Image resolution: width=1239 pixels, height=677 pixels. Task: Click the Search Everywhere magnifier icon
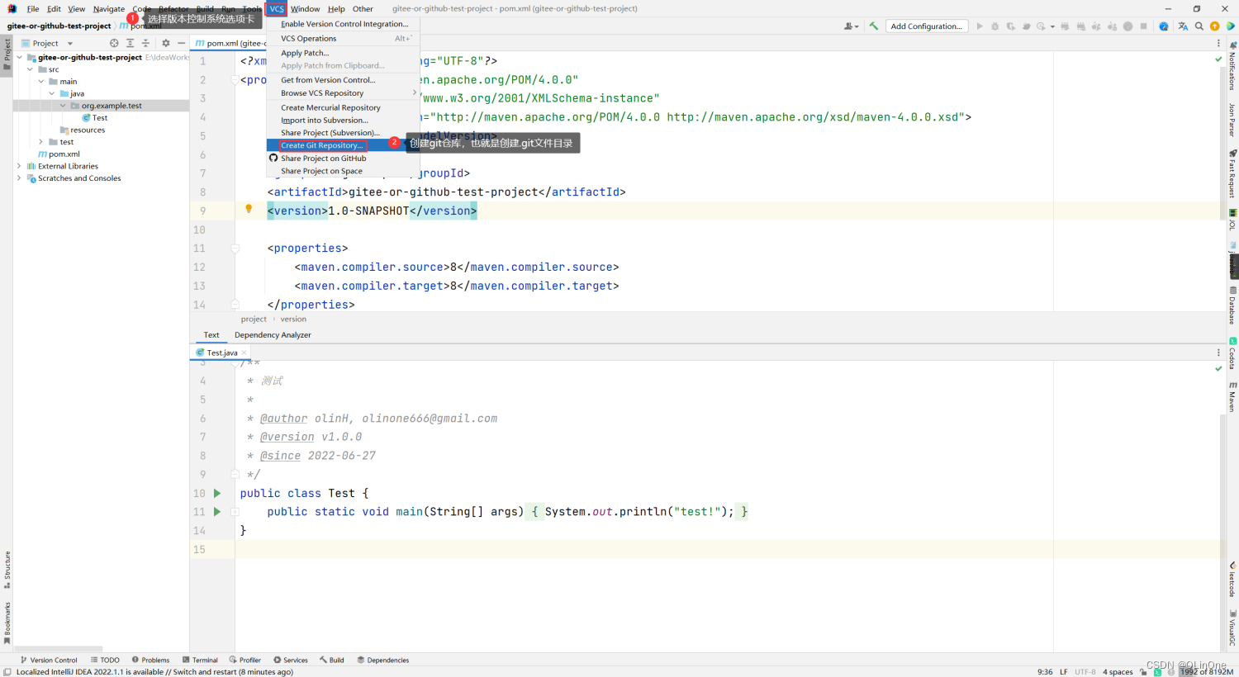1199,26
